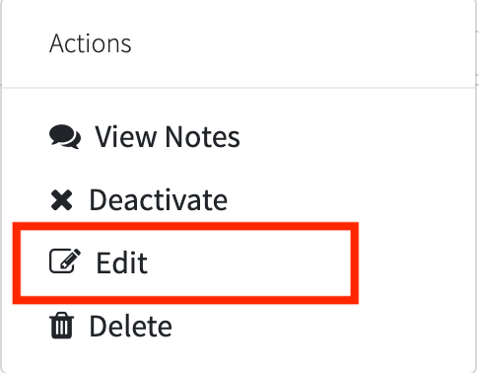Choose the Edit menu entry text
The width and height of the screenshot is (479, 373).
122,262
